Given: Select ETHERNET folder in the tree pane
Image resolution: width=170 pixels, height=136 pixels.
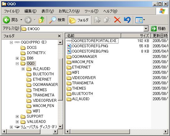Looking at the screenshot, I should click(39, 79).
